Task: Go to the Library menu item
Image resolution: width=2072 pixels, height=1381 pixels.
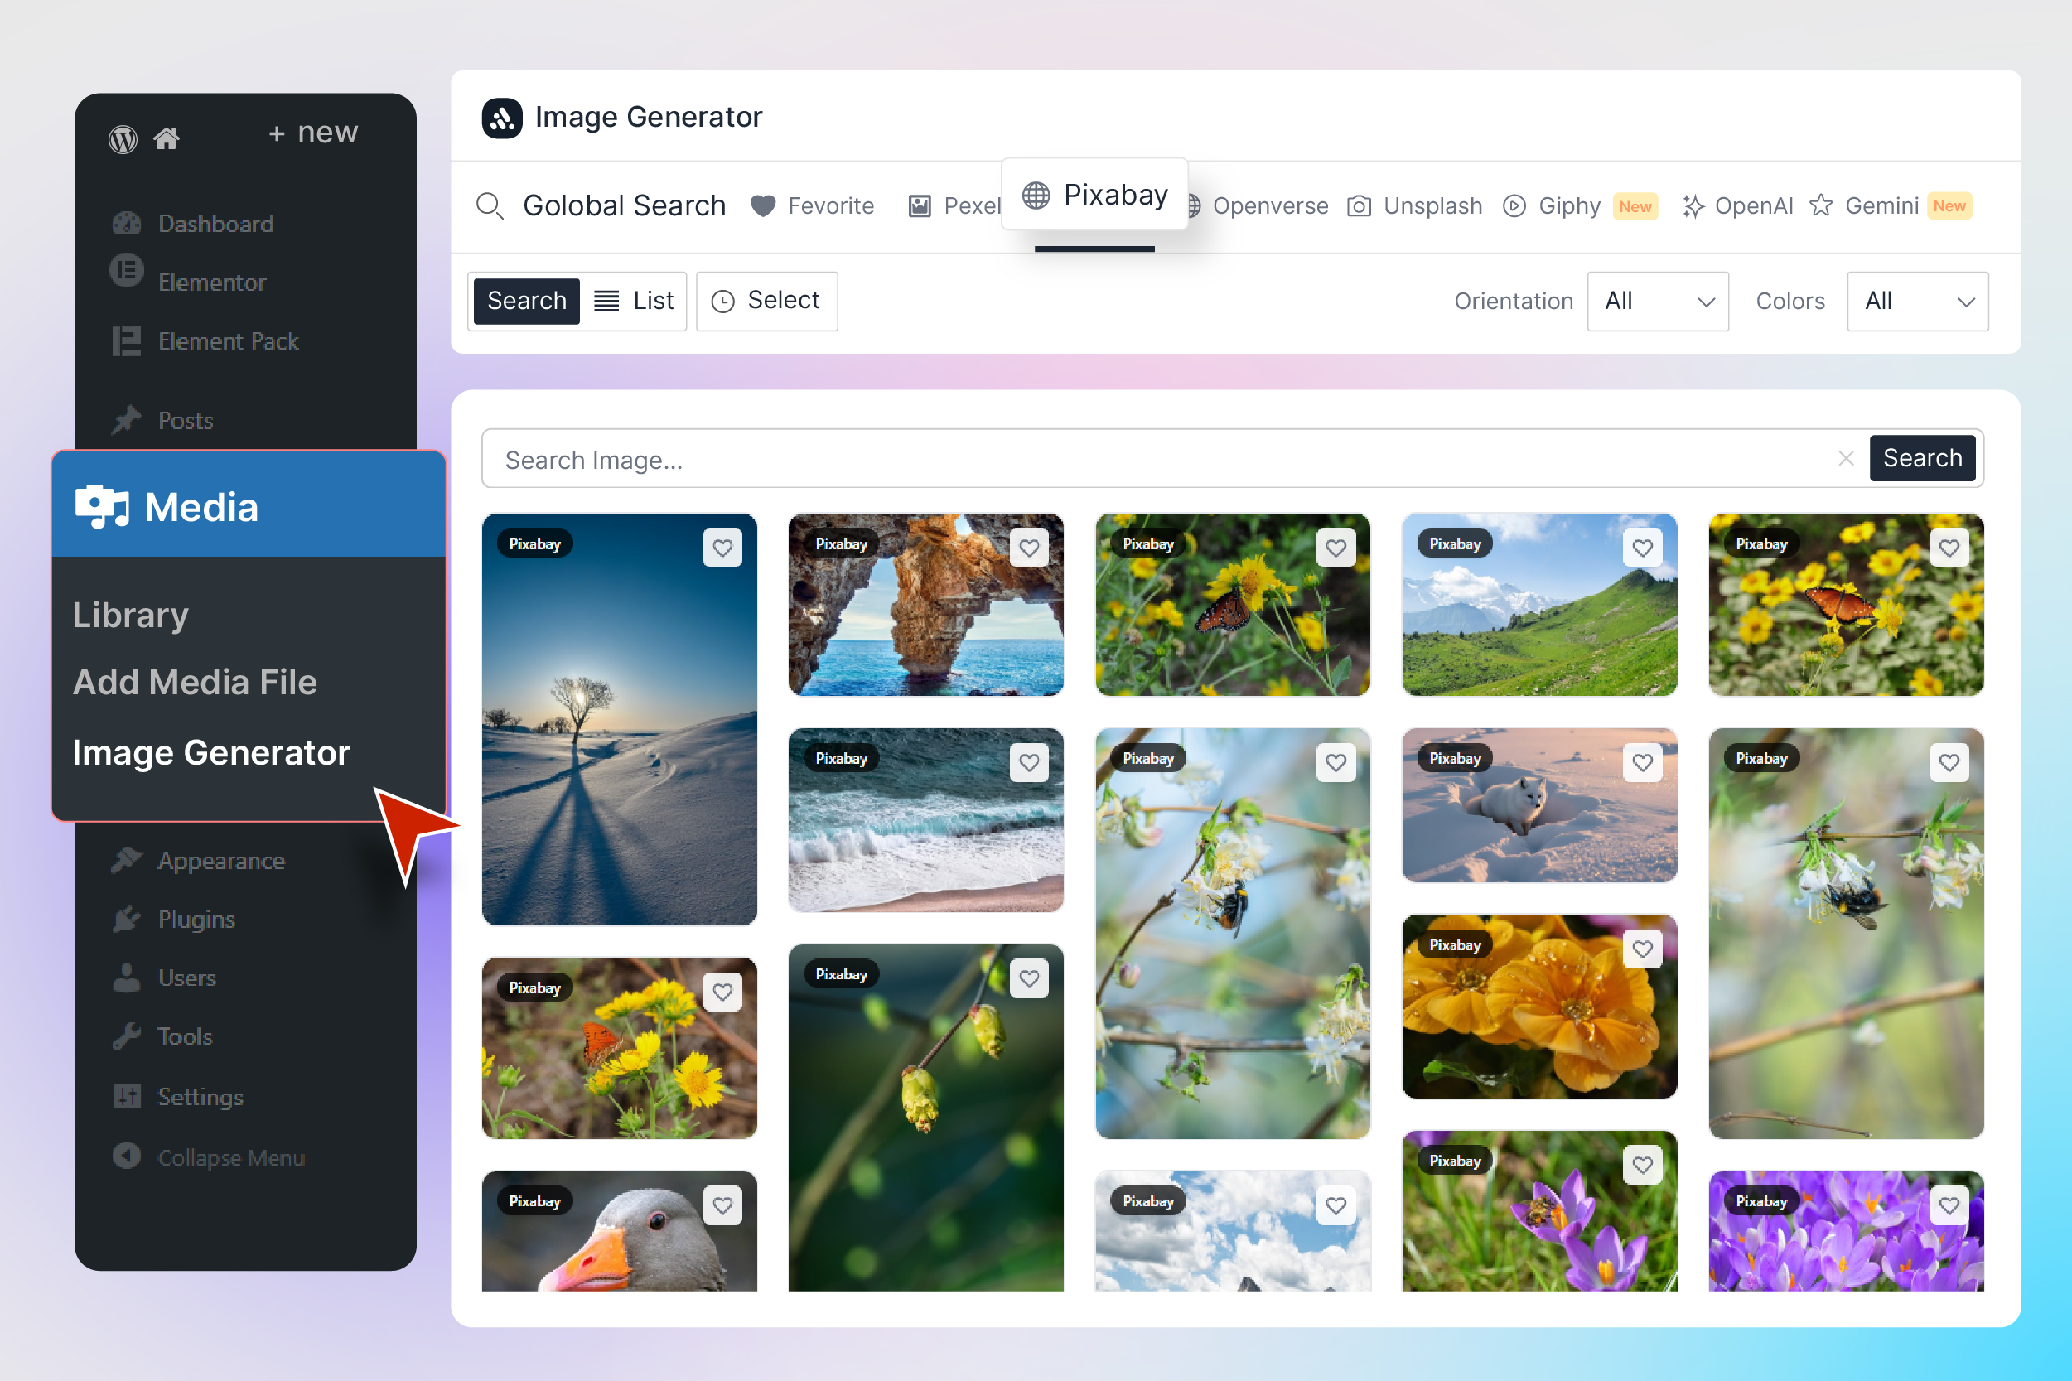Action: coord(130,615)
